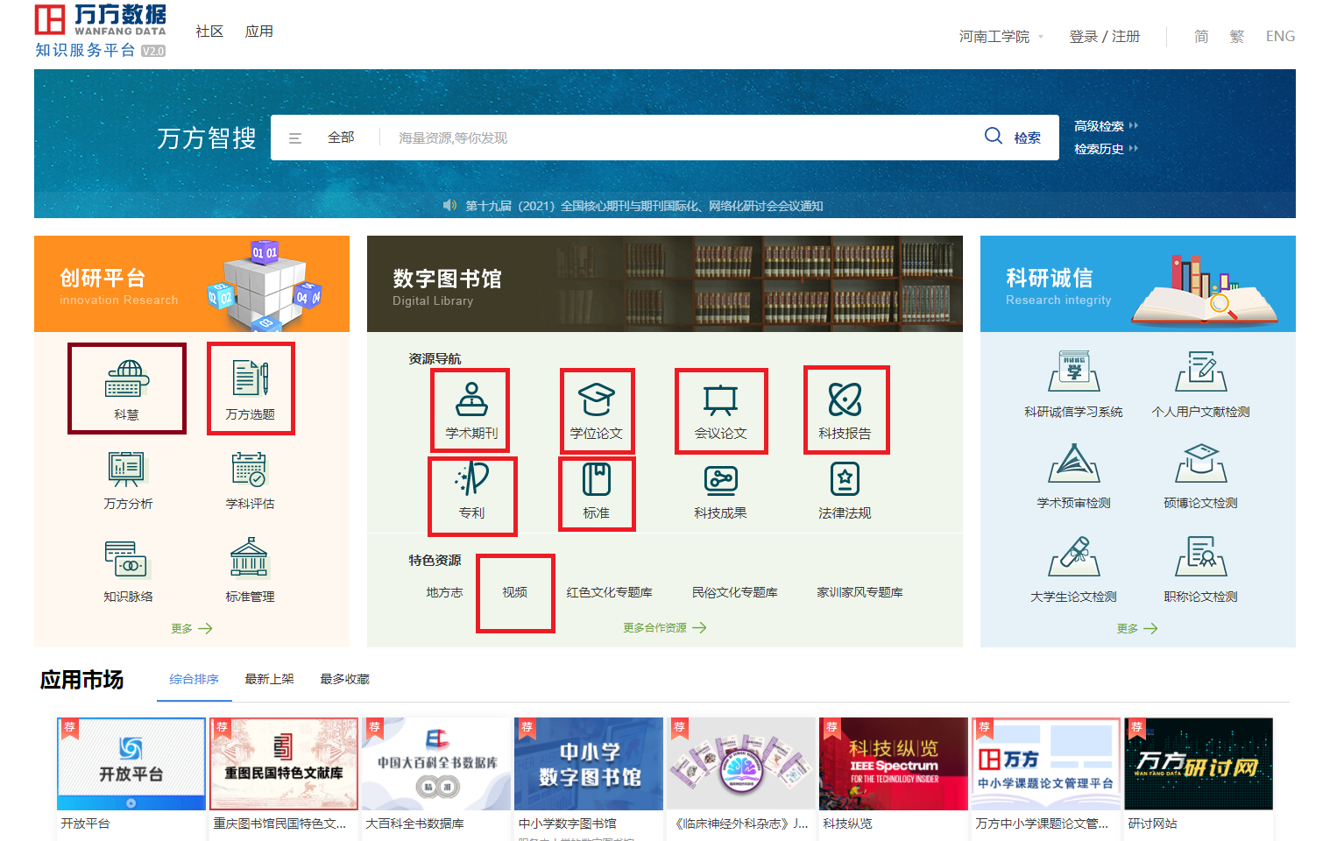Open the 专利 patent icon
Viewport: 1344px width, 841px height.
471,489
